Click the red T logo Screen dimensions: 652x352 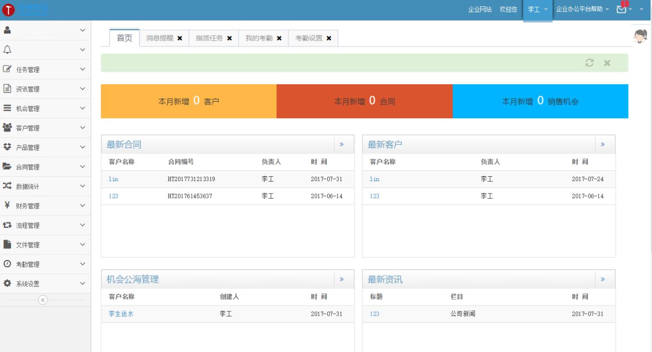click(8, 10)
